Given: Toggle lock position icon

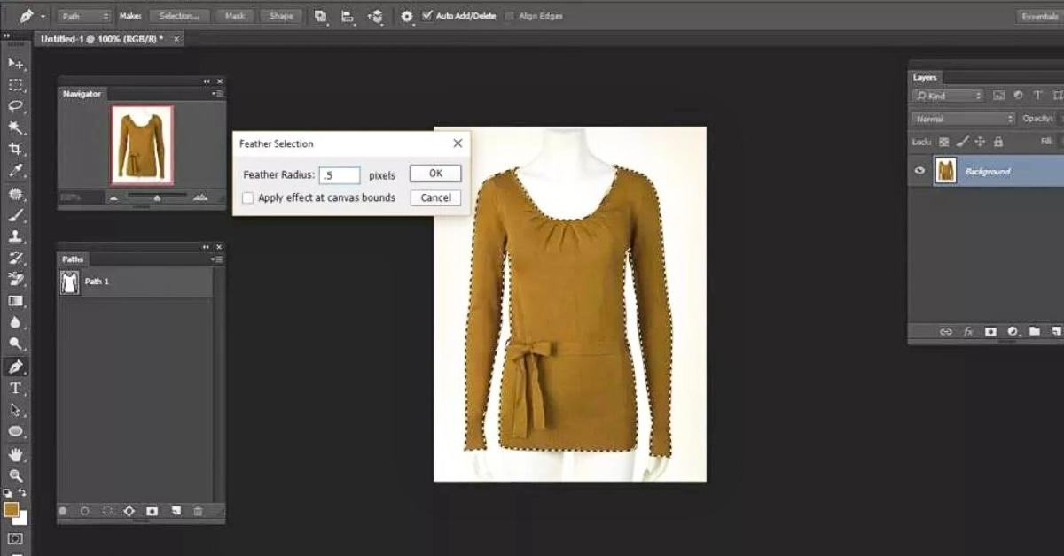Looking at the screenshot, I should coord(980,142).
